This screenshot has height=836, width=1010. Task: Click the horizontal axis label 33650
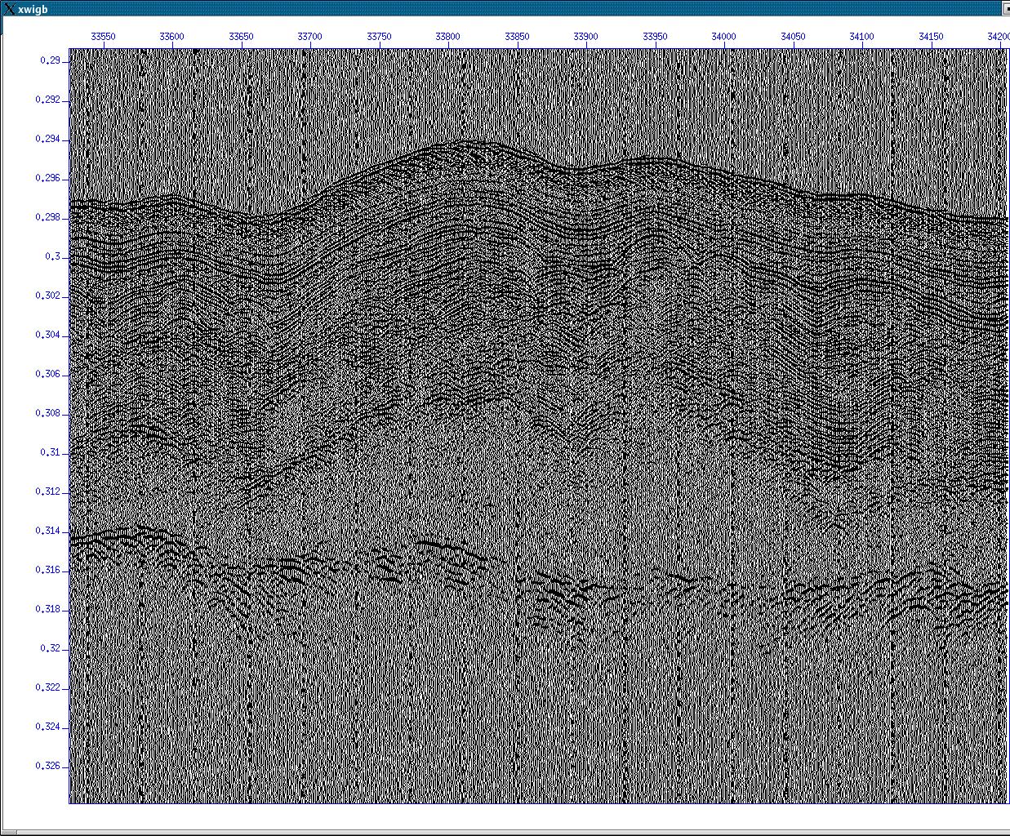coord(241,37)
